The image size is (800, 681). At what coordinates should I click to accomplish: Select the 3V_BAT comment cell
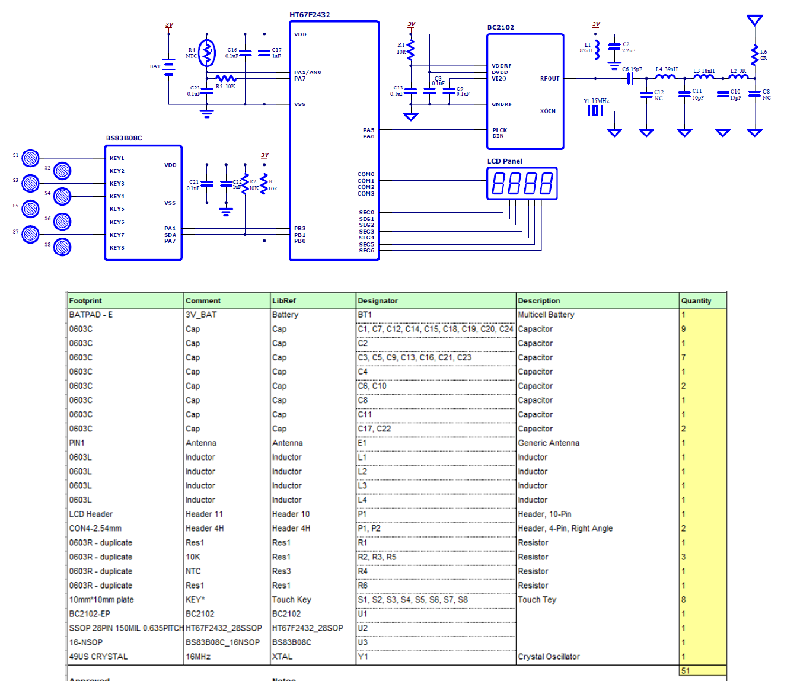click(x=227, y=315)
